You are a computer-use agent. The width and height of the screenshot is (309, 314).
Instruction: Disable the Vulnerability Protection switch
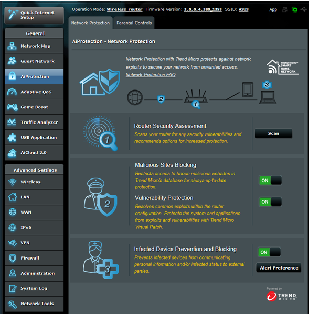click(x=270, y=201)
